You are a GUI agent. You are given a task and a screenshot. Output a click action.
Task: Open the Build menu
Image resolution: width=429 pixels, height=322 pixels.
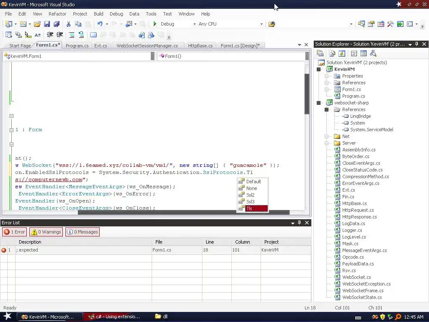point(98,14)
